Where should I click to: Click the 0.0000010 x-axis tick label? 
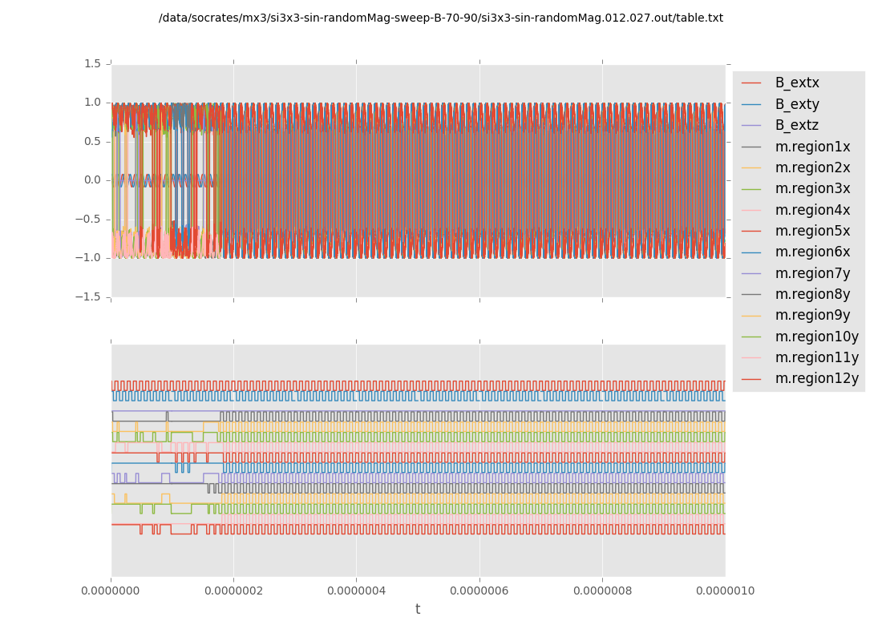pos(725,591)
